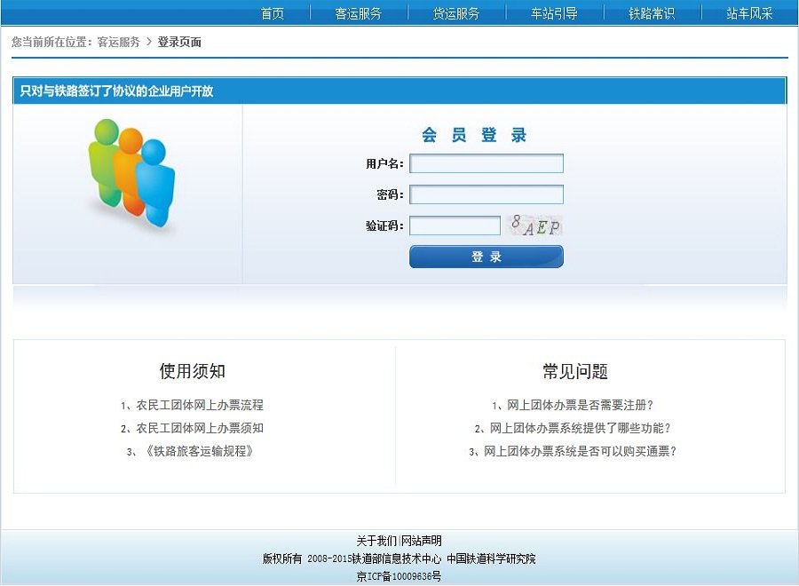Click the captcha verification code image
This screenshot has width=799, height=586.
coord(534,226)
